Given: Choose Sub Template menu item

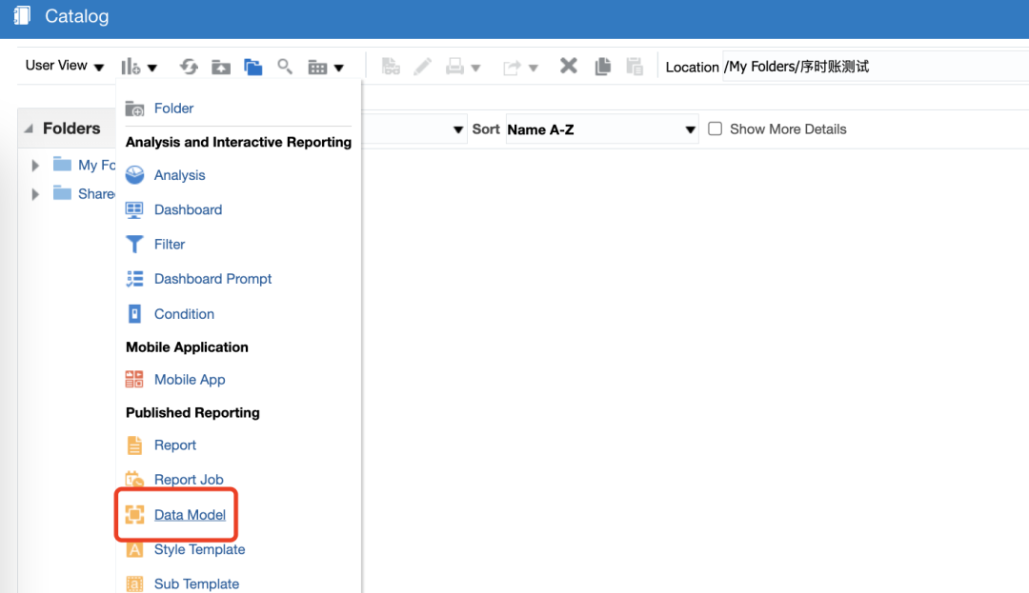Looking at the screenshot, I should click(x=196, y=583).
